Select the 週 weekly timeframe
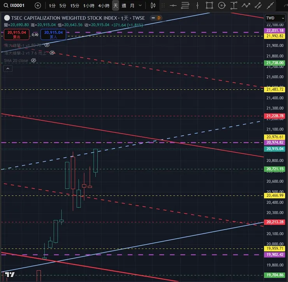The image size is (288, 282). click(x=124, y=6)
